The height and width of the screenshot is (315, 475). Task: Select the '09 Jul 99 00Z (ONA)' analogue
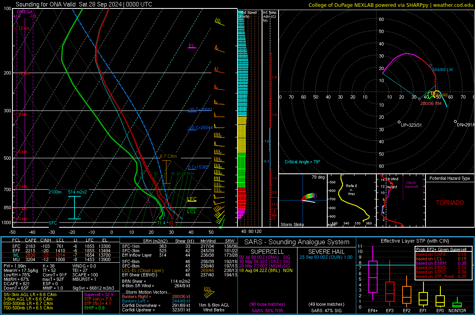point(264,257)
